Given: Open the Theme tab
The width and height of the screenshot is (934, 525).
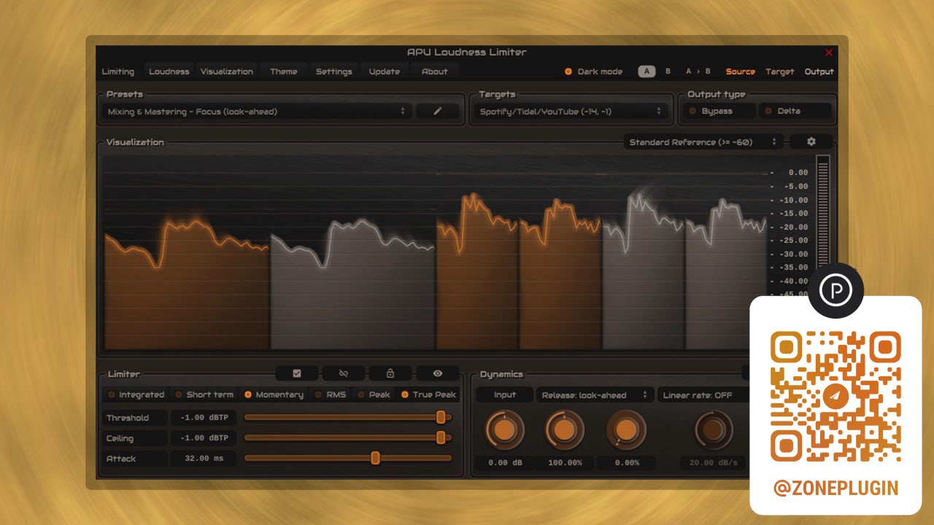Looking at the screenshot, I should [283, 71].
